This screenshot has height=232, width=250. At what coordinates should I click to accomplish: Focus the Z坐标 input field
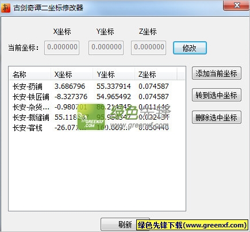point(148,48)
